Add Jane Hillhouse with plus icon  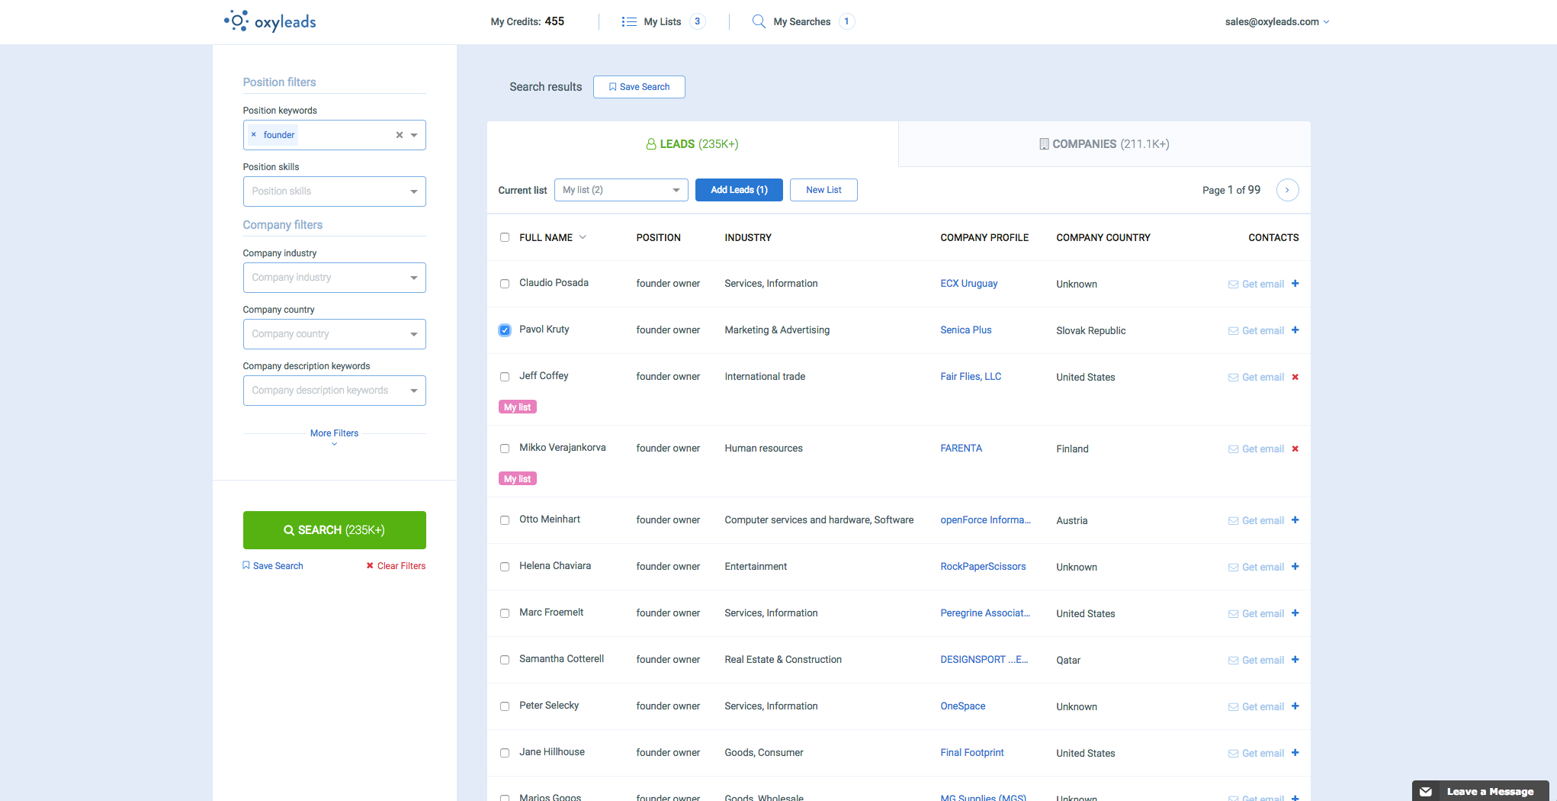click(x=1295, y=753)
